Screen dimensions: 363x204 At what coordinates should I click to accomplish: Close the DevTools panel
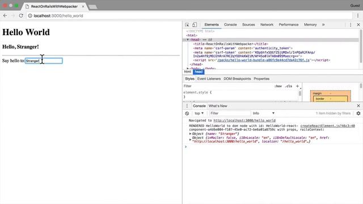[x=358, y=24]
